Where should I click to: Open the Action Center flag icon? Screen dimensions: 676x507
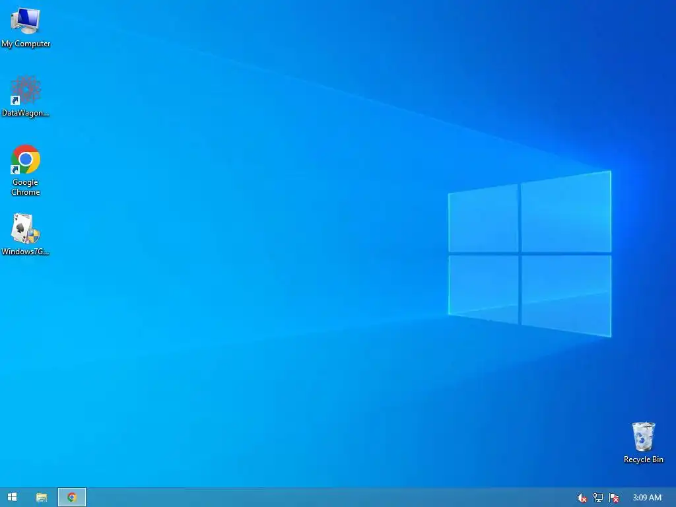tap(614, 498)
